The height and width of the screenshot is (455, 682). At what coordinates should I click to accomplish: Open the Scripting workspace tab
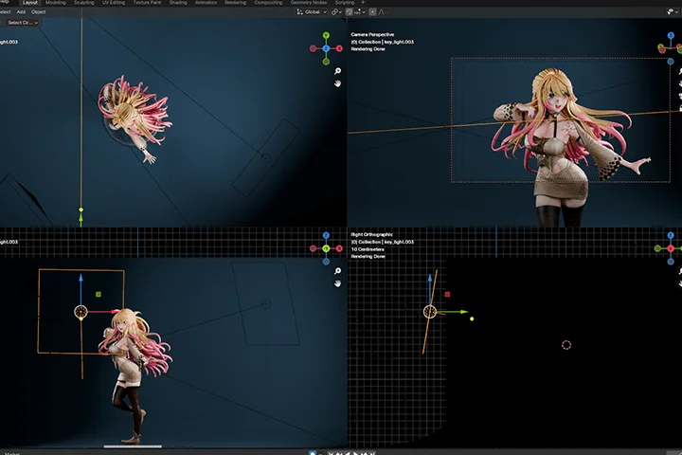[x=345, y=3]
